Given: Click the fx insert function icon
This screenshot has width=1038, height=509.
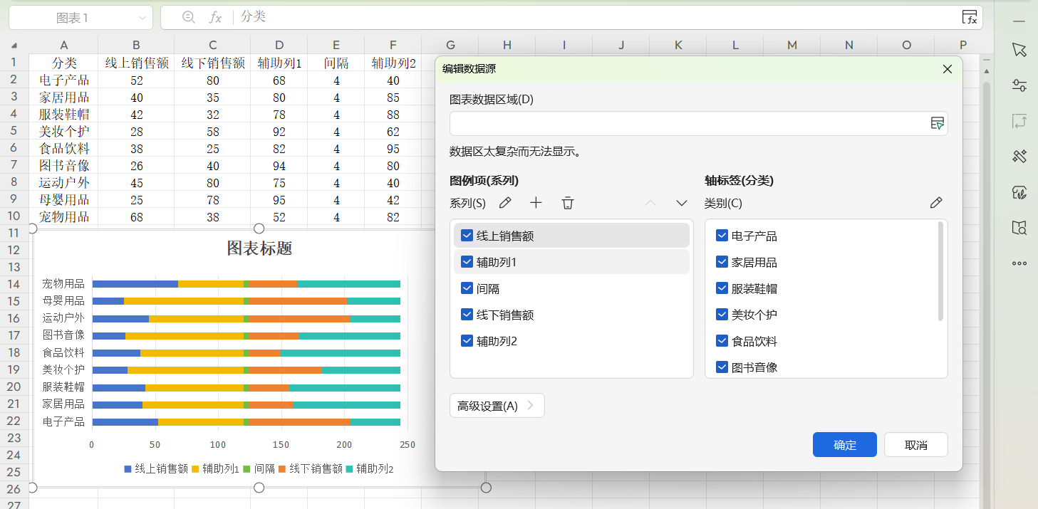Looking at the screenshot, I should (214, 16).
